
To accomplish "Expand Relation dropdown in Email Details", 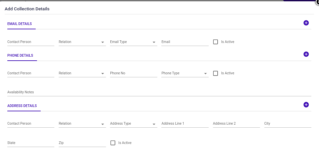I will tap(82, 42).
